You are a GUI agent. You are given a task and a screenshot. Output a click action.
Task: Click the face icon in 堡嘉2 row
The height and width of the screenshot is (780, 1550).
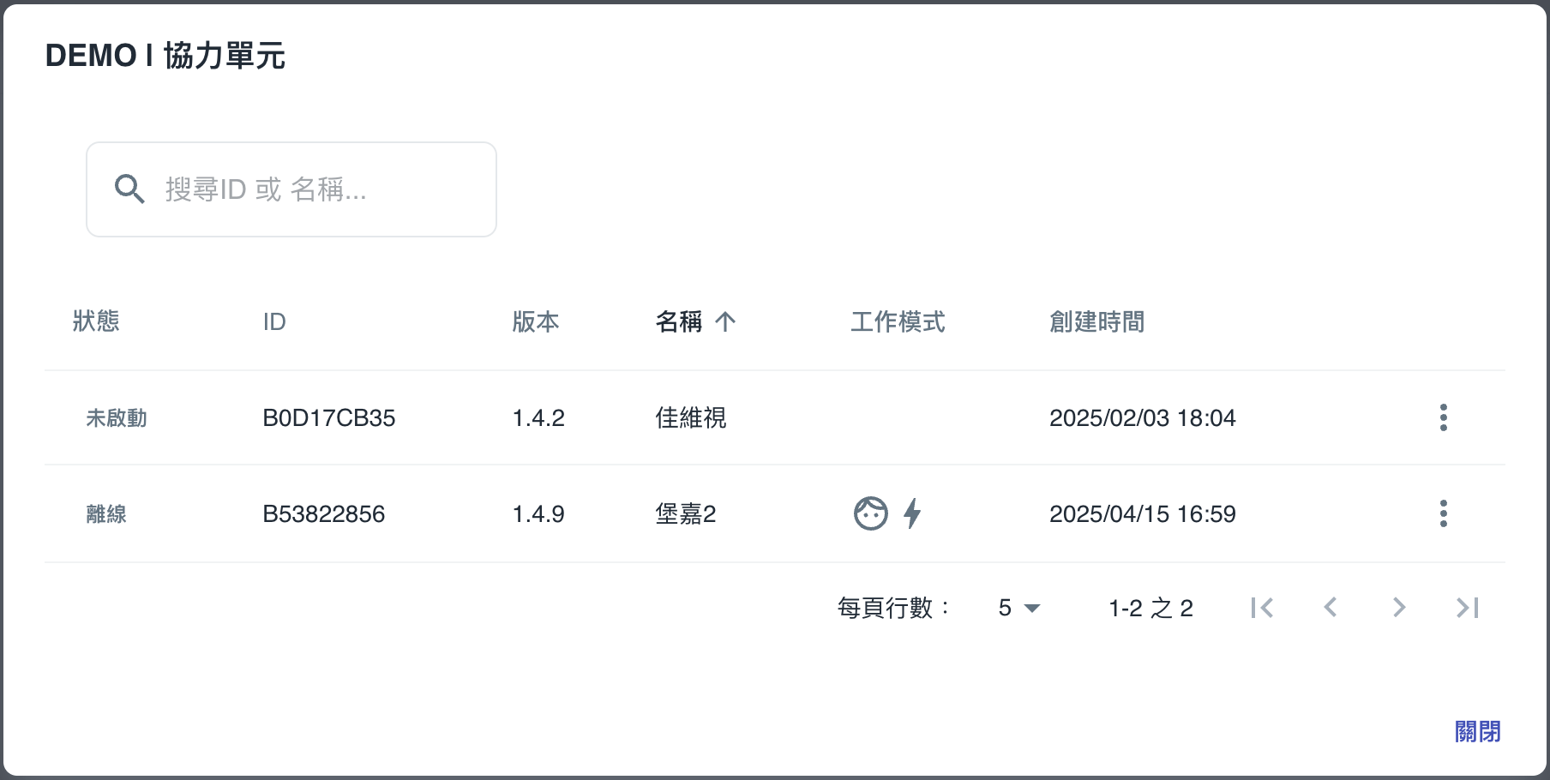870,513
